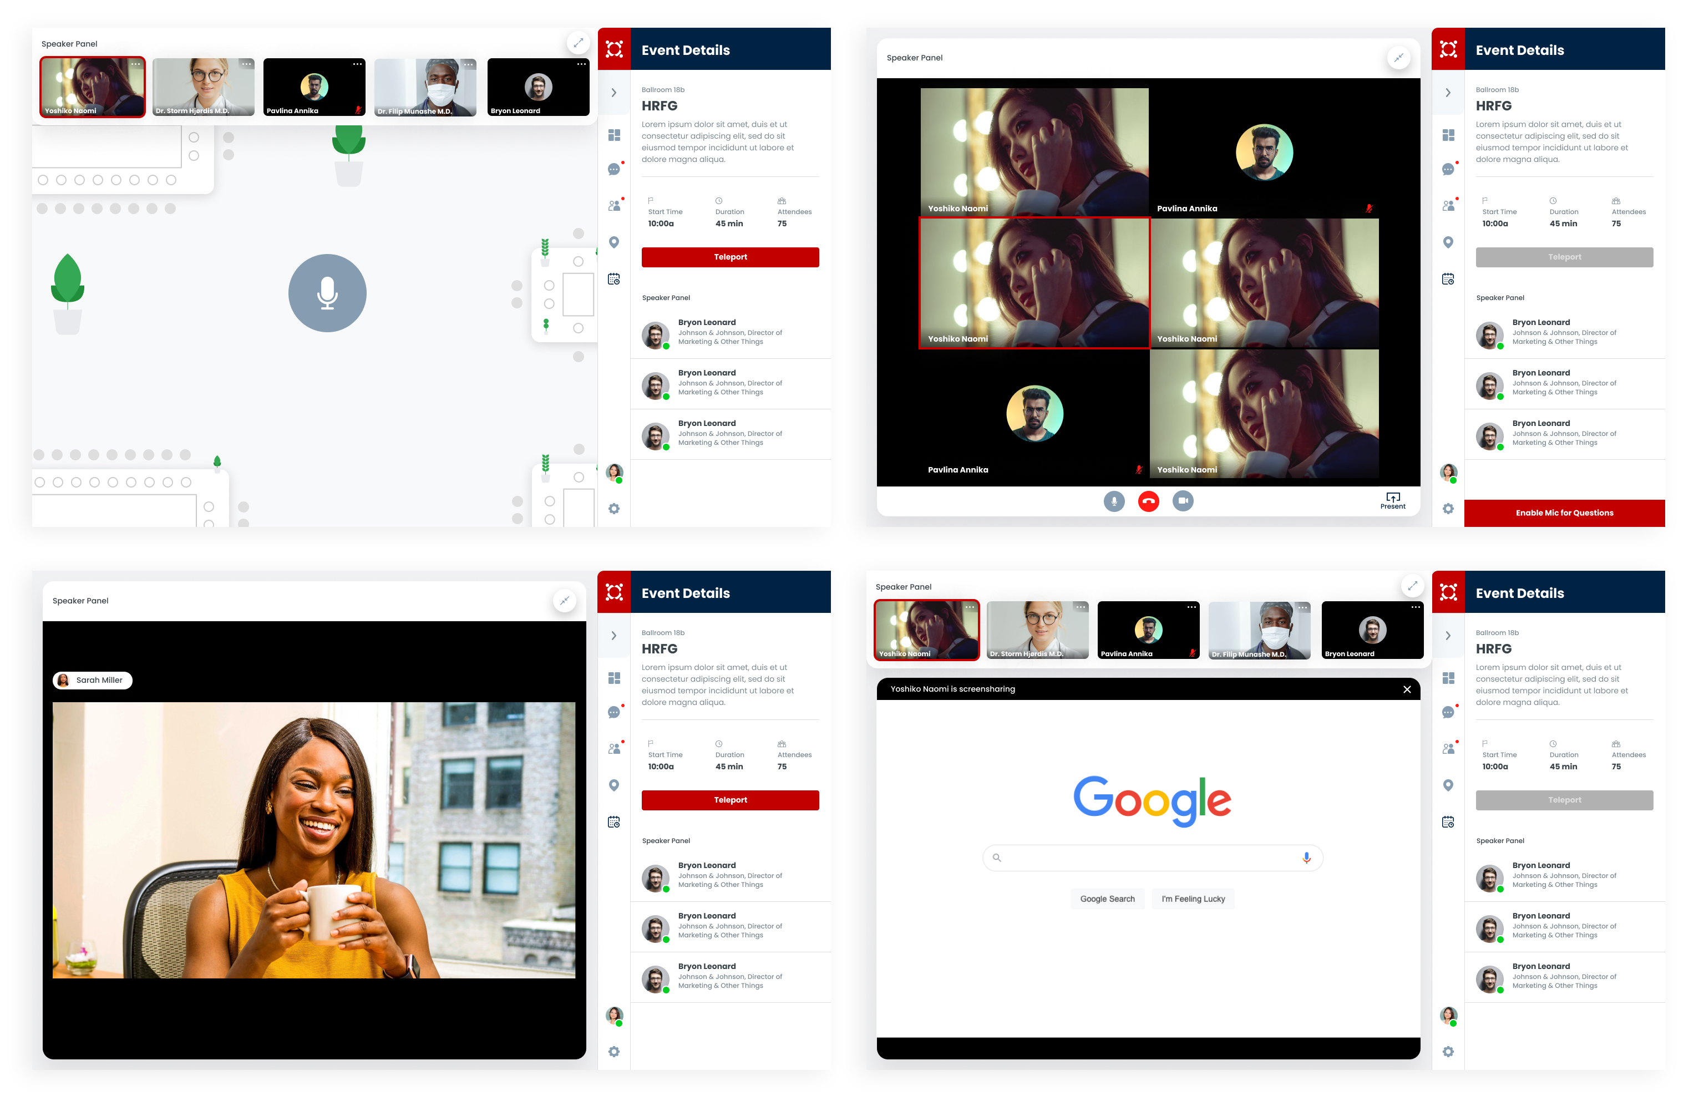
Task: Open settings gear in top-left sidebar
Action: pos(614,509)
